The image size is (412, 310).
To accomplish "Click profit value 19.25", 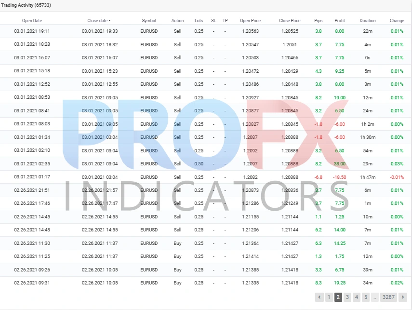I will (340, 283).
